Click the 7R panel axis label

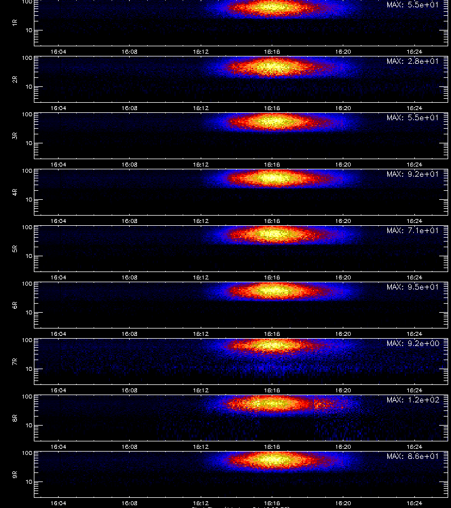tap(15, 362)
